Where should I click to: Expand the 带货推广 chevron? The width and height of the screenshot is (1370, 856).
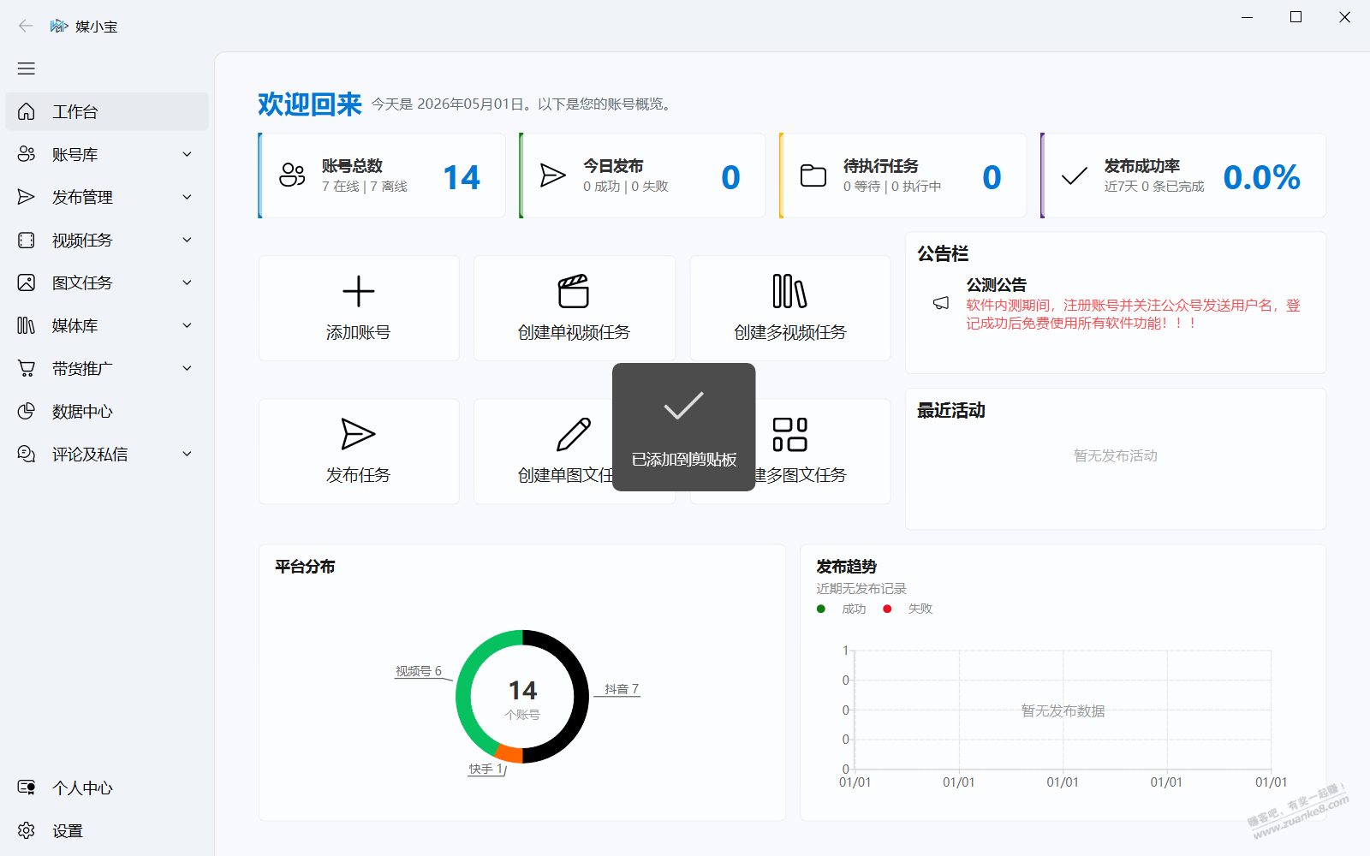(x=188, y=368)
